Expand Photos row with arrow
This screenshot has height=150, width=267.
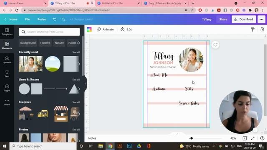click(x=79, y=141)
